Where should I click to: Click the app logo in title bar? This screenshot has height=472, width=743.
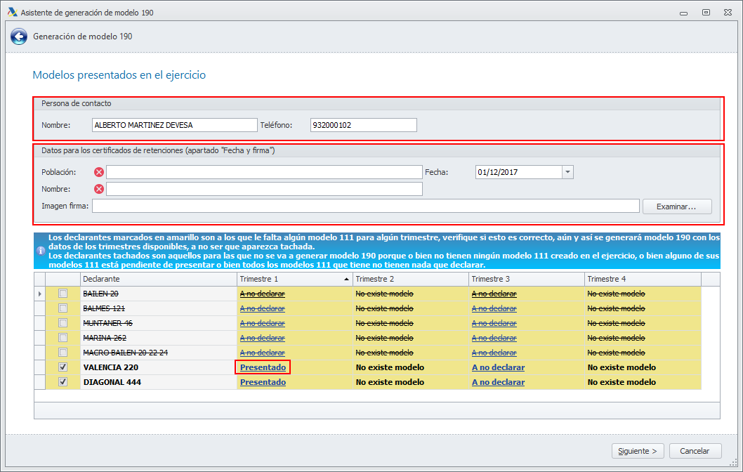pyautogui.click(x=11, y=12)
